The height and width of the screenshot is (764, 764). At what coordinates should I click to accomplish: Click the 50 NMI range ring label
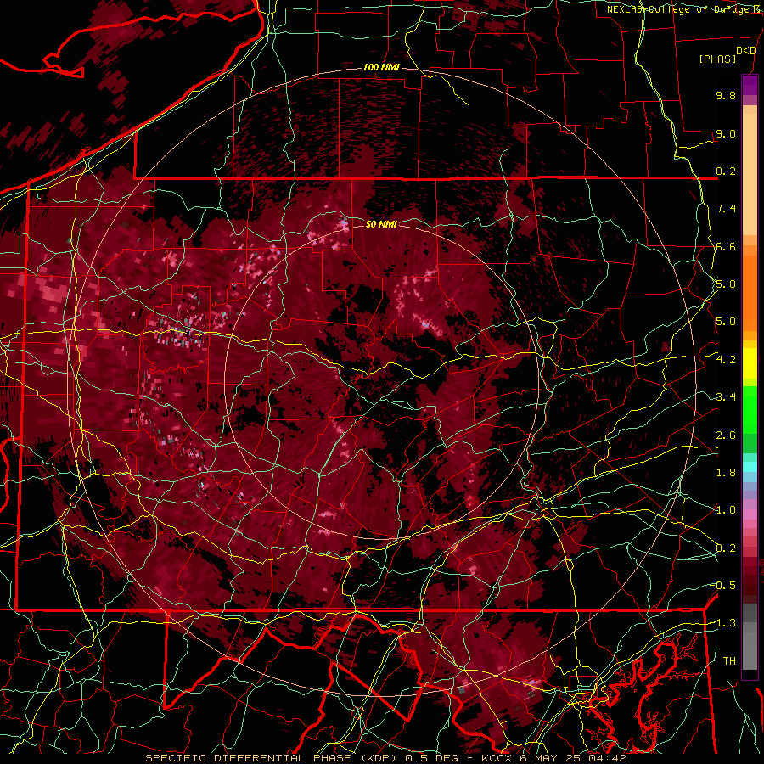pos(381,224)
